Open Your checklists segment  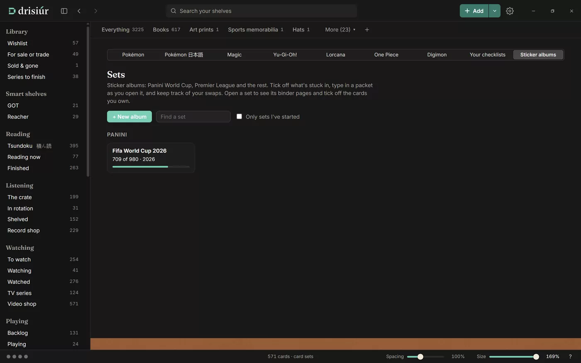(488, 55)
